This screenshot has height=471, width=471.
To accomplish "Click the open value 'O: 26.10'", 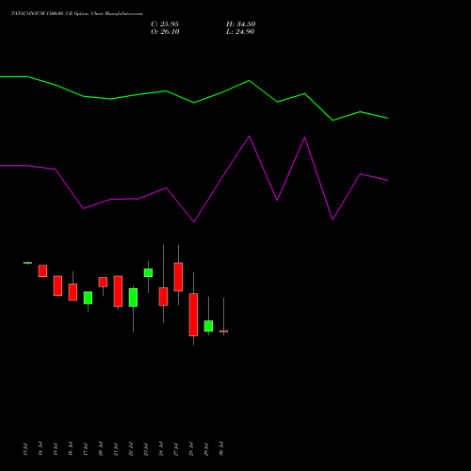I will point(165,32).
